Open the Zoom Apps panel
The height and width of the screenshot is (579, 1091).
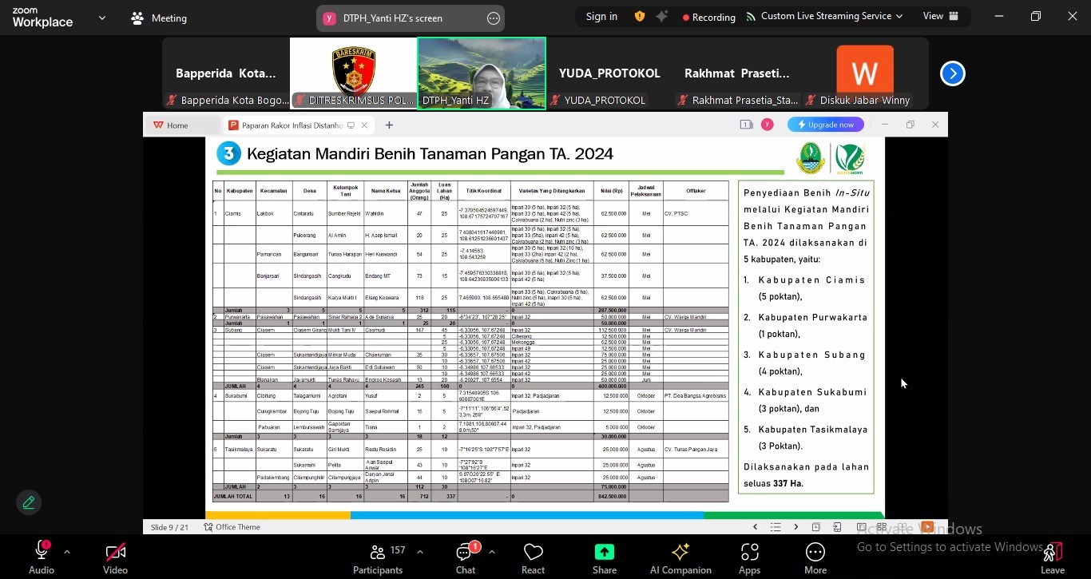pyautogui.click(x=749, y=557)
